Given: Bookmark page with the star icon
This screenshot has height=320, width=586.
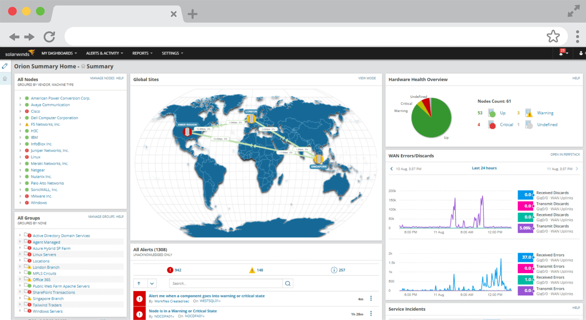Looking at the screenshot, I should [553, 37].
